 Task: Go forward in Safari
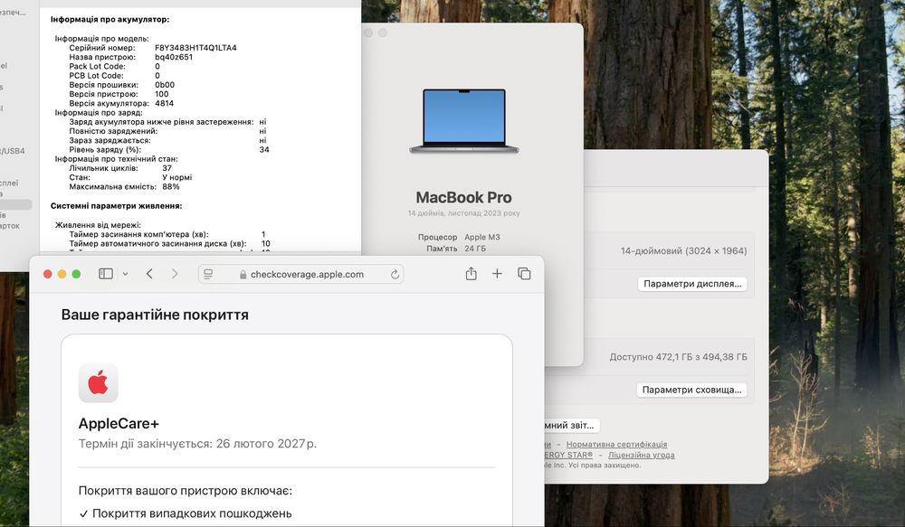[x=175, y=274]
